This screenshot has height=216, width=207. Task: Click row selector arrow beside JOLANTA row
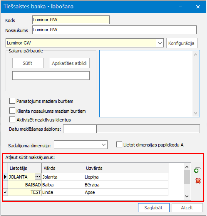[x=5, y=177]
